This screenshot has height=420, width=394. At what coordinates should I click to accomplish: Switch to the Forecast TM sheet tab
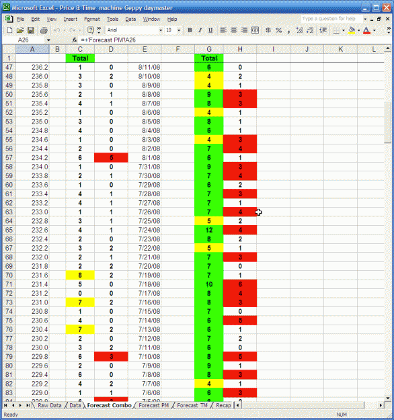(192, 405)
